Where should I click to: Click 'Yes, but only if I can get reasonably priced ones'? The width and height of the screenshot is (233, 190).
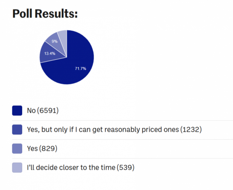pos(103,129)
